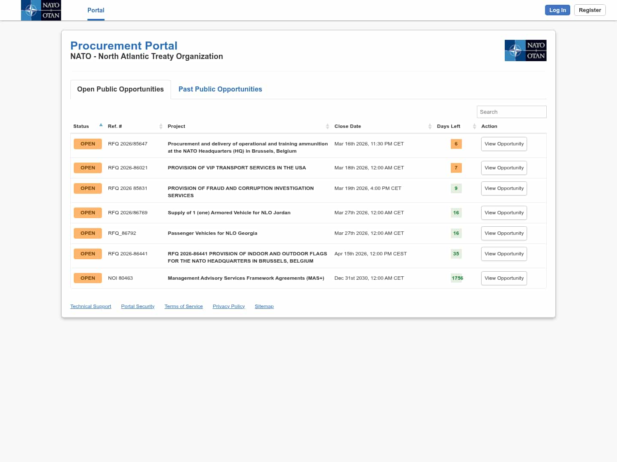
Task: Switch to Past Public Opportunities tab
Action: 220,89
